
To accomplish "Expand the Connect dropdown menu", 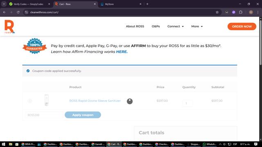I will click(x=176, y=26).
